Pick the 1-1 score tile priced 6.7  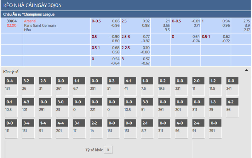(79, 86)
